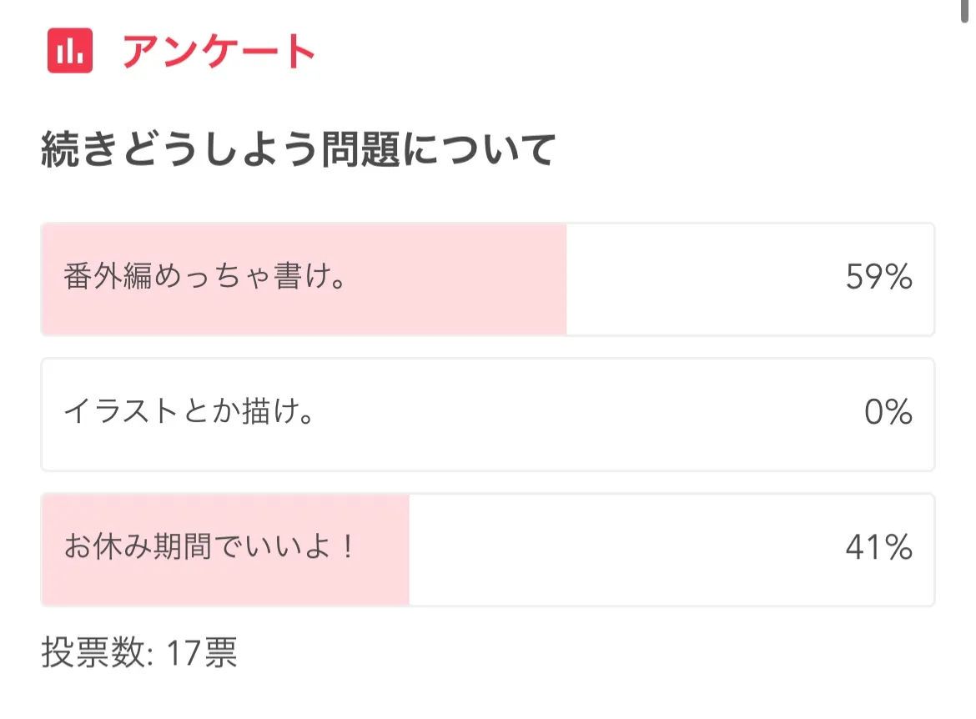Image resolution: width=976 pixels, height=719 pixels.
Task: Click the 0% result percentage
Action: click(888, 414)
